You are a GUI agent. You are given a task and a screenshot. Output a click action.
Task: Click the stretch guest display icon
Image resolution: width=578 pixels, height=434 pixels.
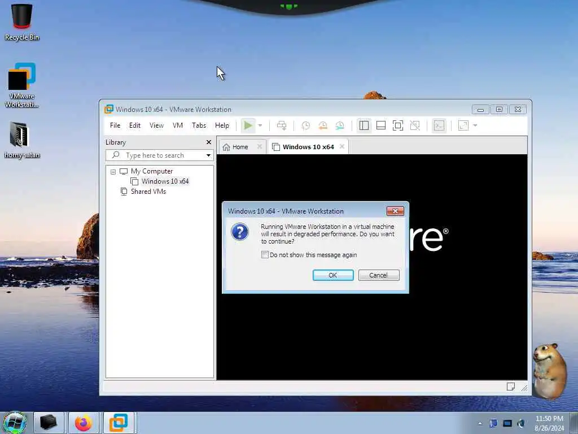(x=463, y=125)
